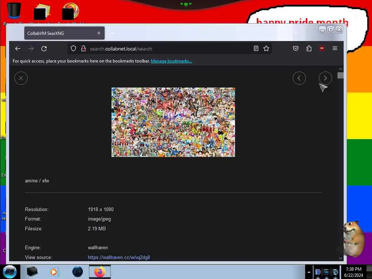Open the Recycle Bin desktop icon
This screenshot has width=372, height=279.
pyautogui.click(x=14, y=12)
